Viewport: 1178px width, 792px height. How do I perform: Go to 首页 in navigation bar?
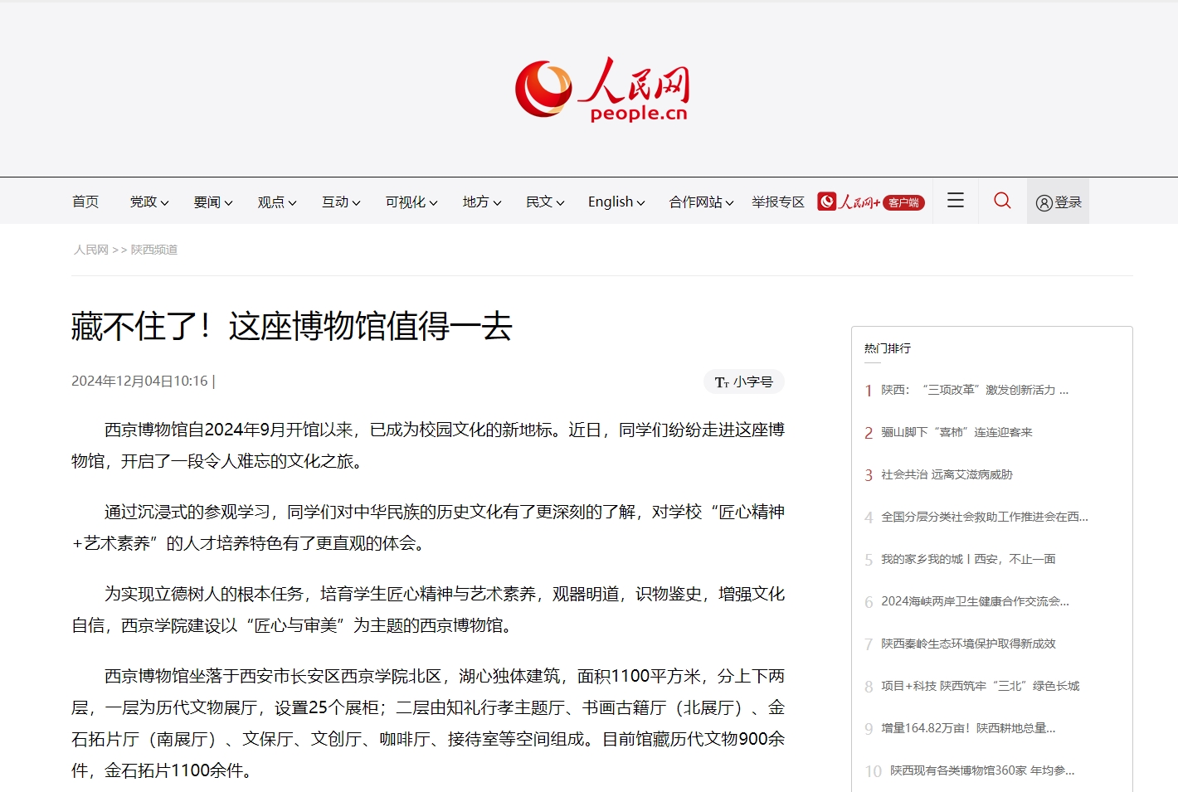coord(85,202)
